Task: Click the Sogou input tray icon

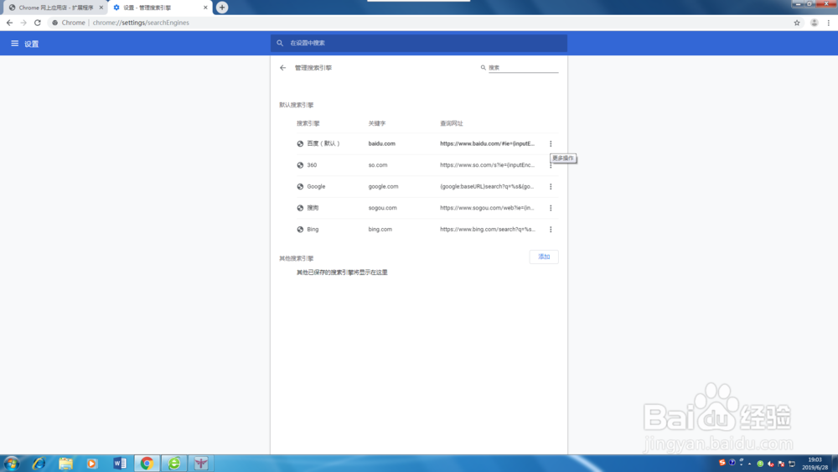Action: point(722,463)
